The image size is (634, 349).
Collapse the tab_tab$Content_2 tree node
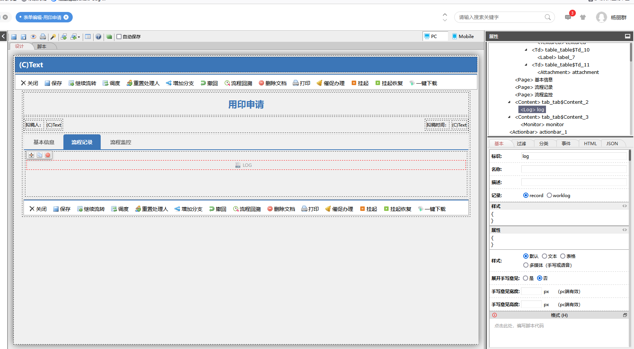click(509, 102)
